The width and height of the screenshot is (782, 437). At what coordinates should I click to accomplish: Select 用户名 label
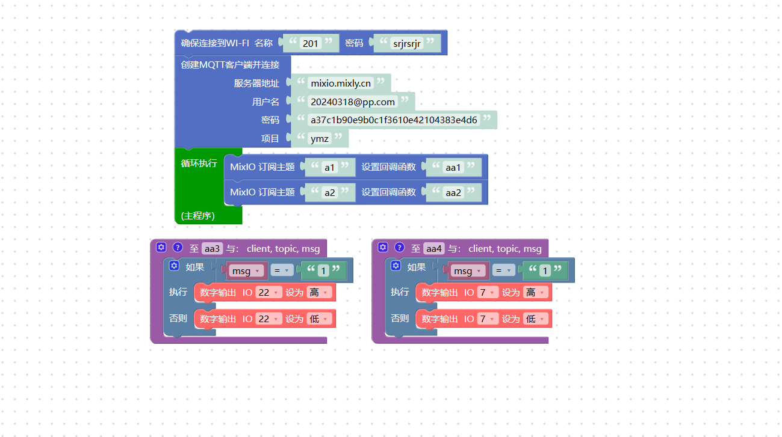(265, 102)
